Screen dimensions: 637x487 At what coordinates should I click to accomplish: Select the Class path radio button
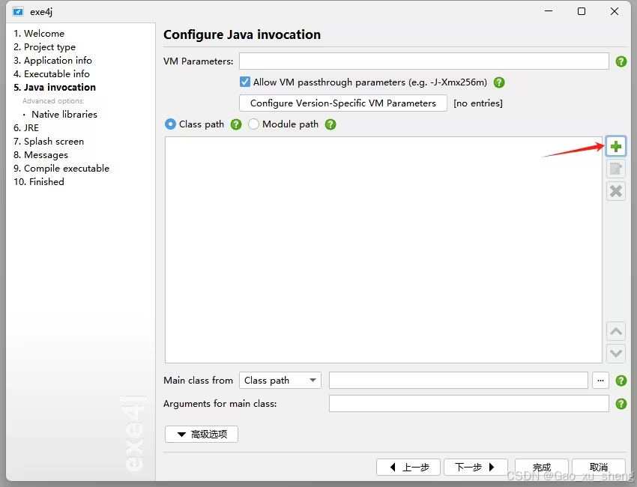[170, 124]
